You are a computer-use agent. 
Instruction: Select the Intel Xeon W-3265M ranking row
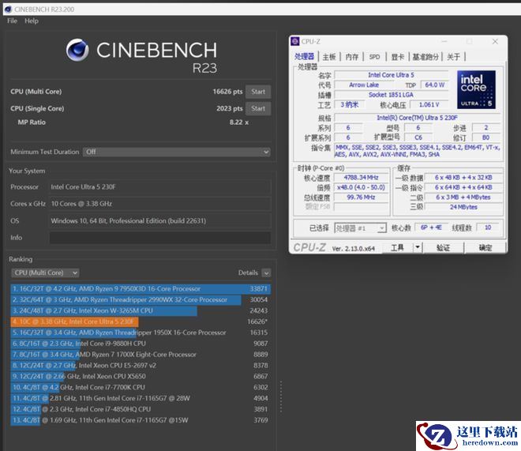point(141,310)
